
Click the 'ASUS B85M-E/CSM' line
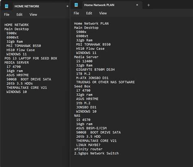(x=91, y=128)
